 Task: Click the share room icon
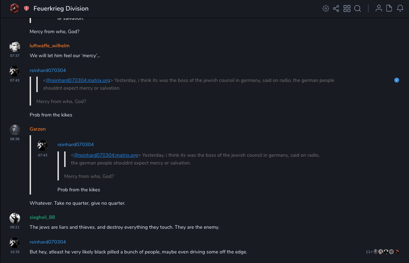tap(336, 8)
